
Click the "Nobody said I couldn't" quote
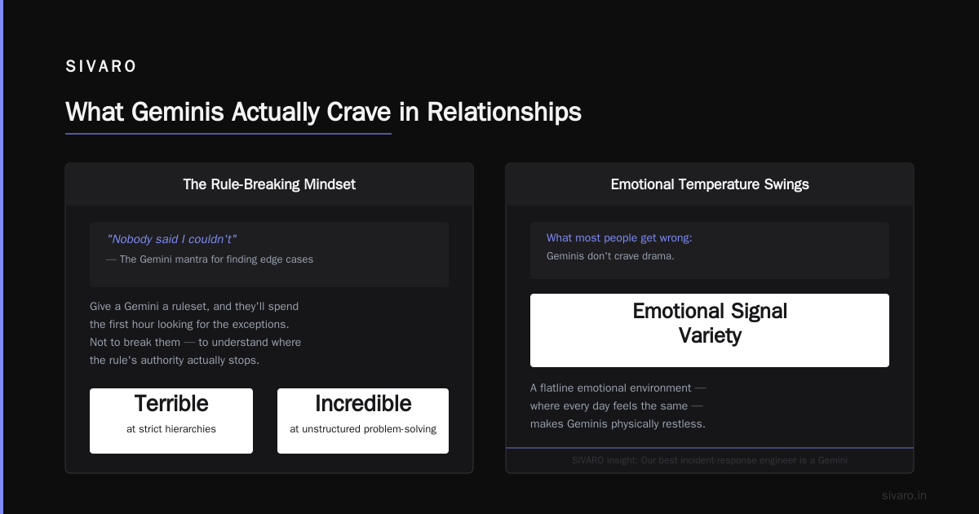(x=171, y=239)
